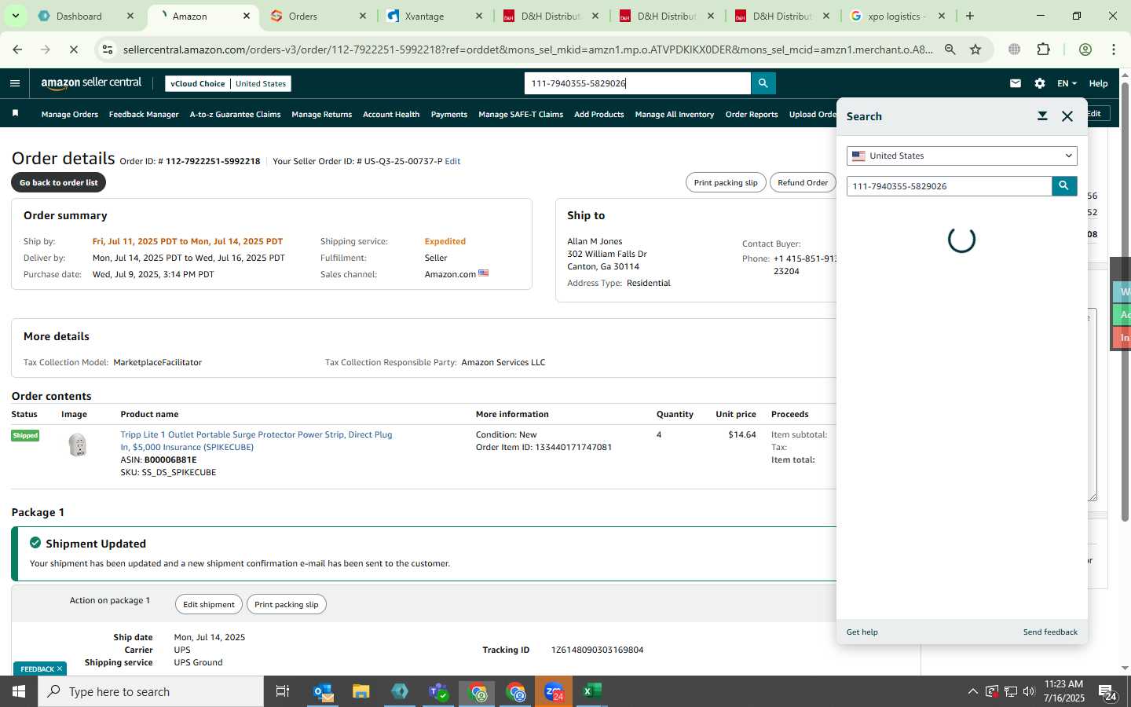The height and width of the screenshot is (707, 1131).
Task: Open Manage Returns menu item
Action: 321,114
